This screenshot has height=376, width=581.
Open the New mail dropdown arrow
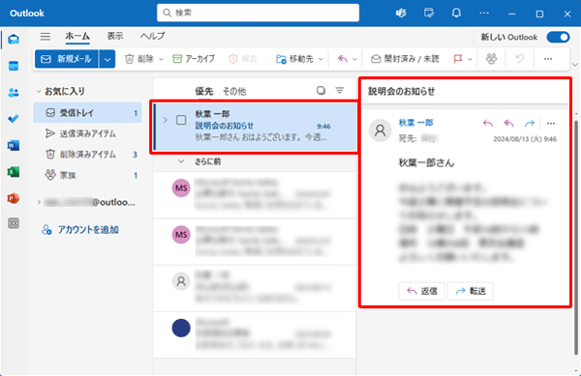point(107,59)
